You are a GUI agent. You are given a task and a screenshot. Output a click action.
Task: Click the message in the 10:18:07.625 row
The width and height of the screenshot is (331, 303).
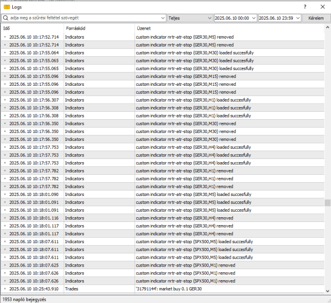pyautogui.click(x=185, y=265)
